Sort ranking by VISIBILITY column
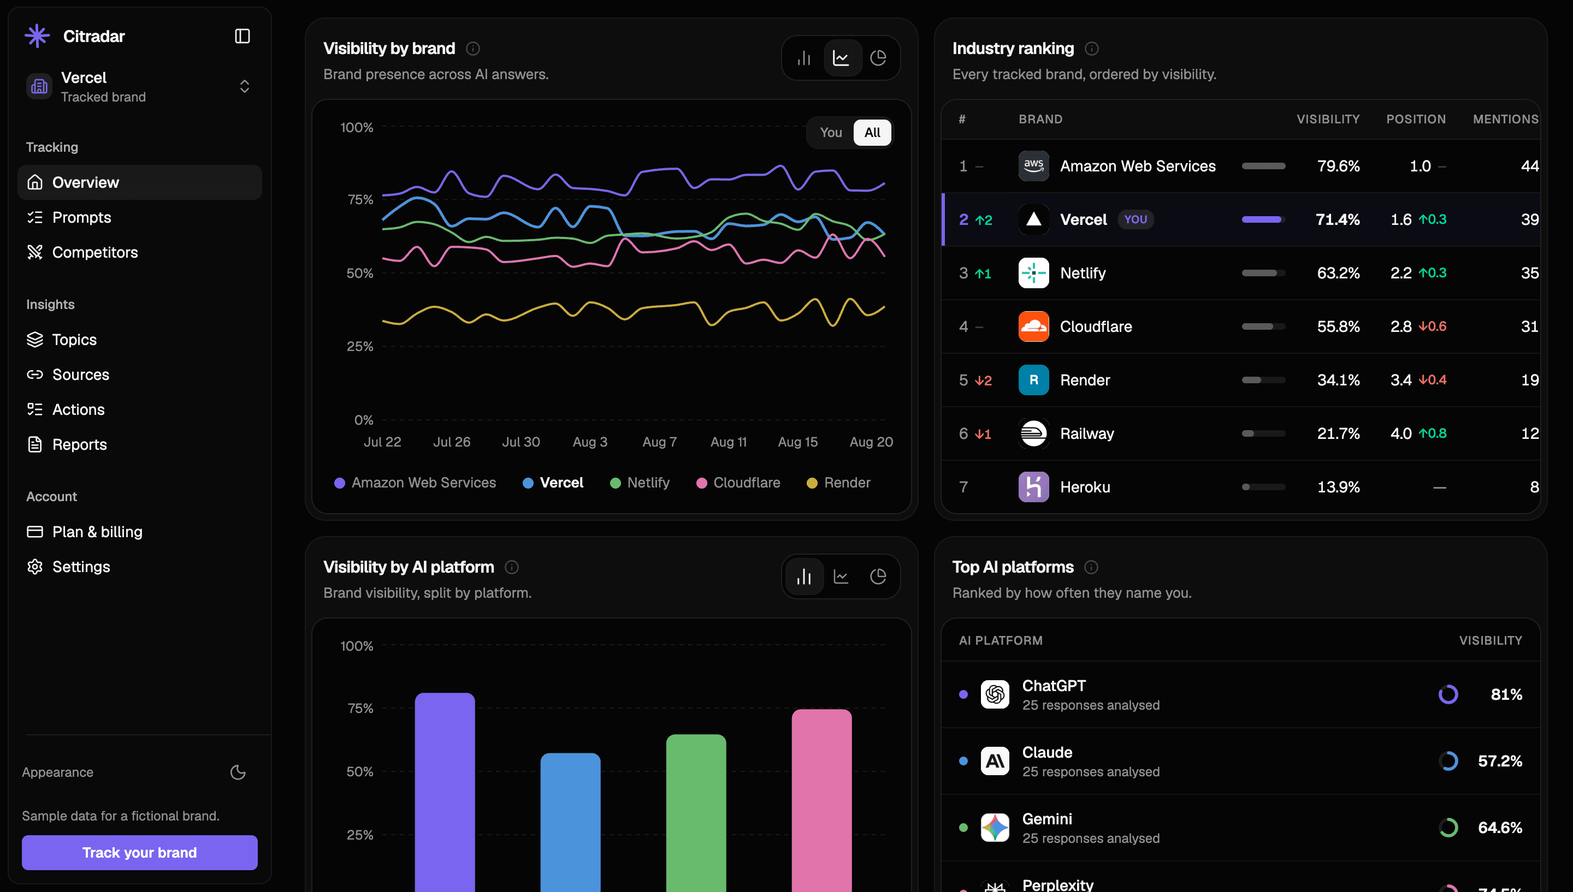This screenshot has height=892, width=1573. (1328, 119)
